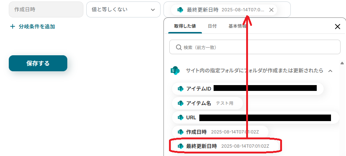Switch to the 日付 tab

click(212, 26)
